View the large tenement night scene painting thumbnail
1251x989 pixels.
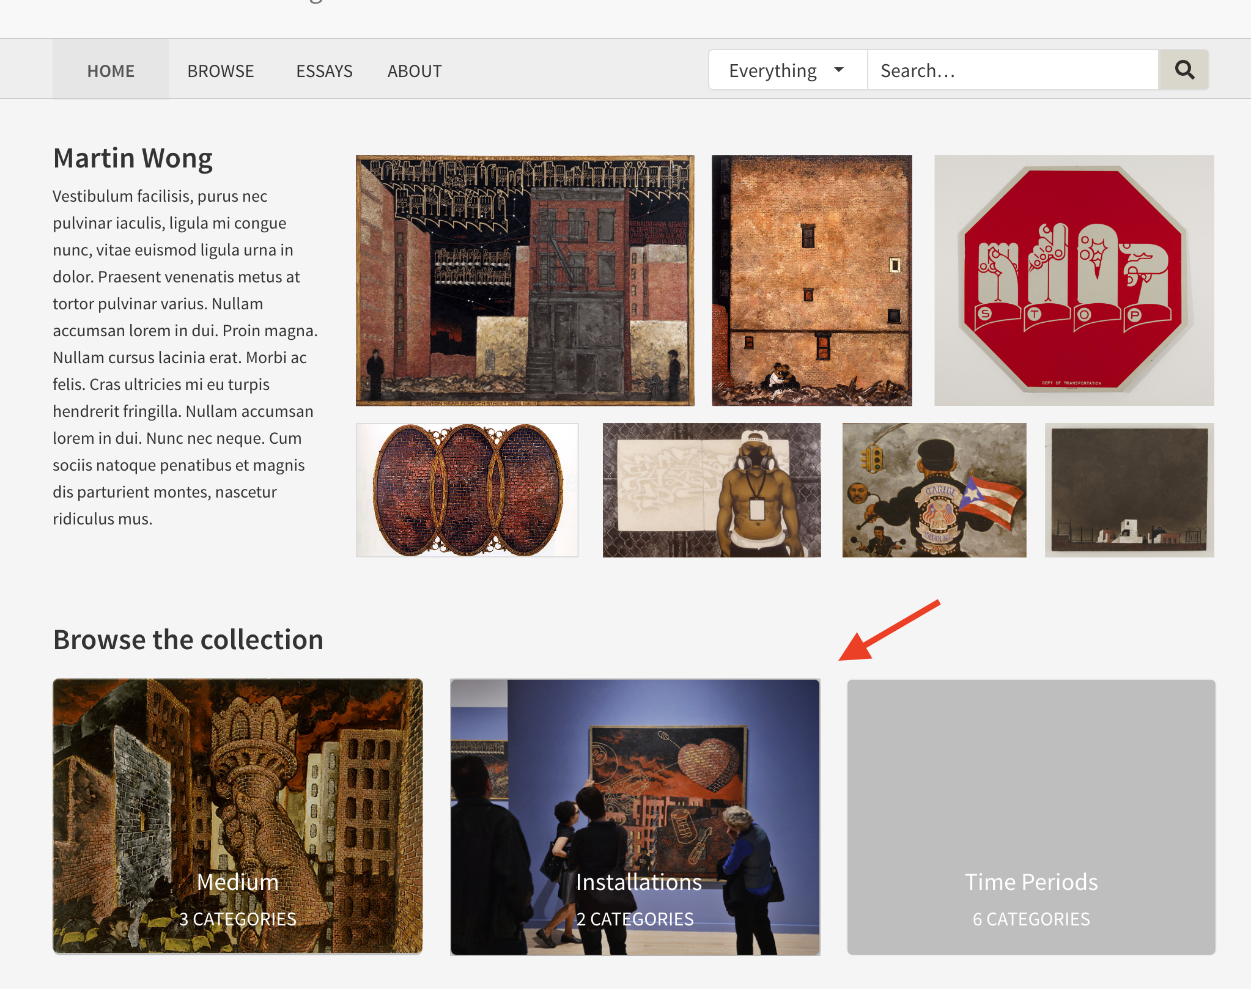click(x=525, y=280)
